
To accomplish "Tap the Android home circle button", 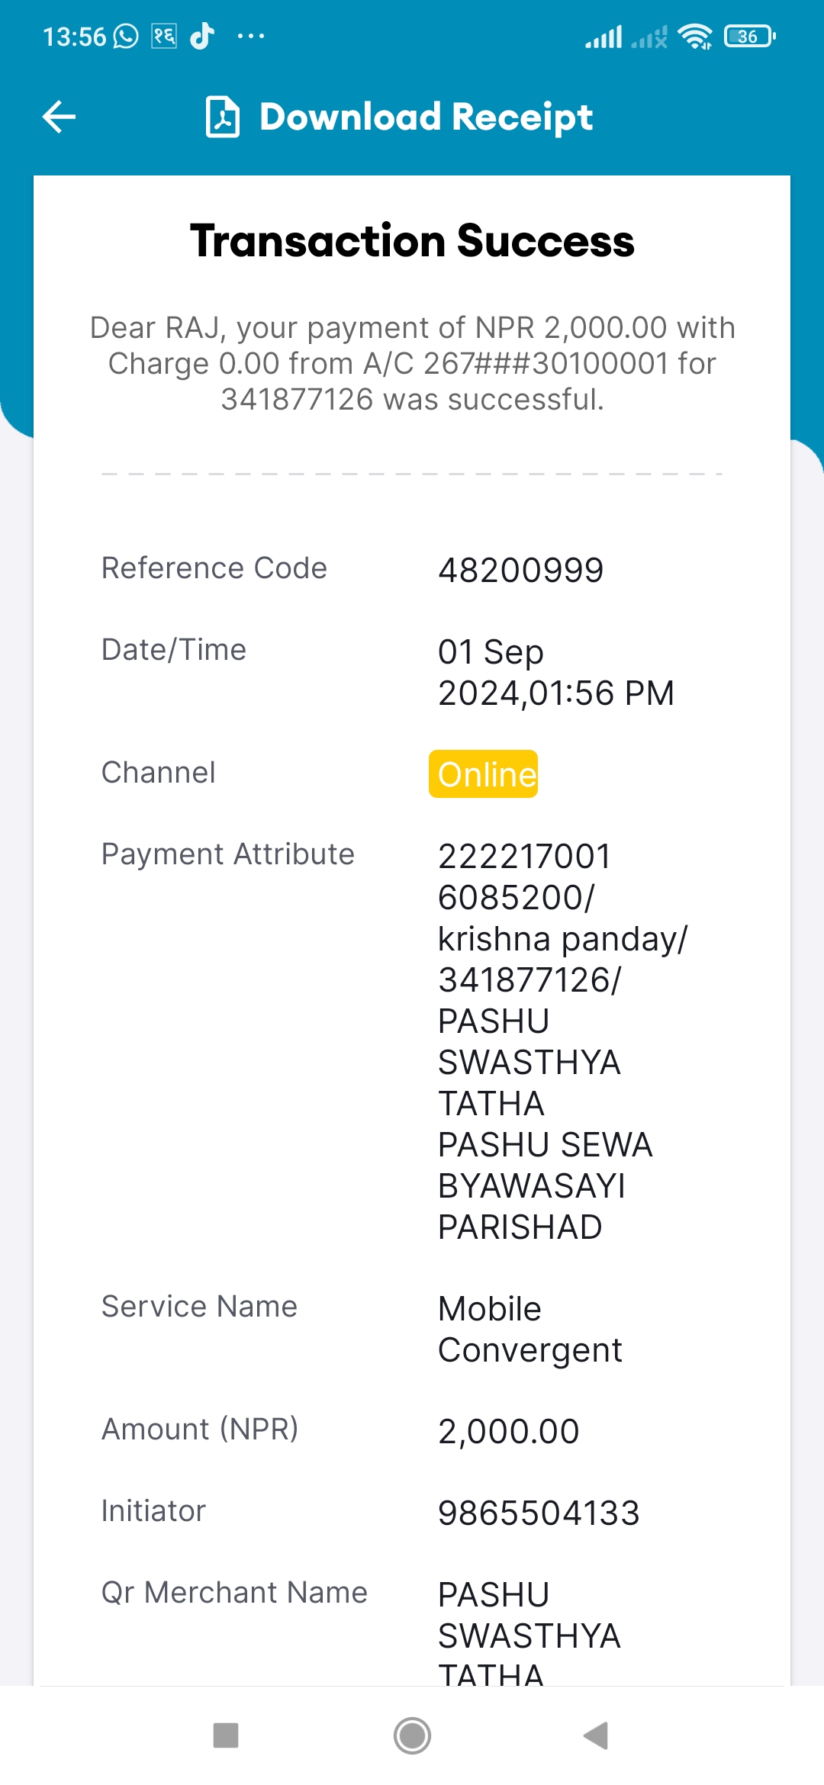I will pos(412,1735).
